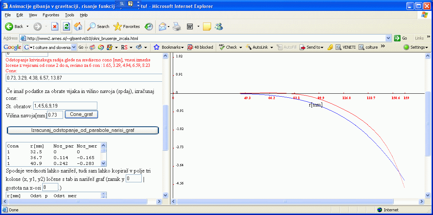Click the Print icon
The width and height of the screenshot is (433, 215).
tap(177, 27)
